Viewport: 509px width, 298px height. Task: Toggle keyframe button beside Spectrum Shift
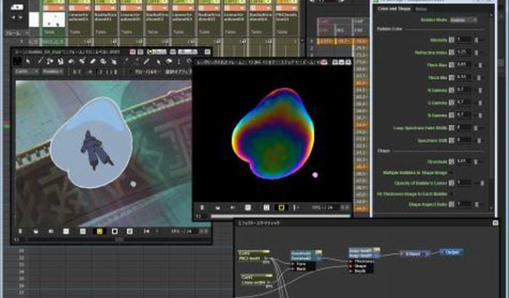point(451,140)
